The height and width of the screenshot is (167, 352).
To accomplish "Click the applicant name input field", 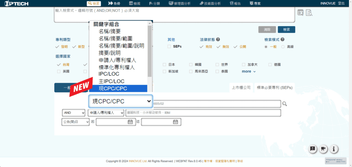I will tap(203, 113).
